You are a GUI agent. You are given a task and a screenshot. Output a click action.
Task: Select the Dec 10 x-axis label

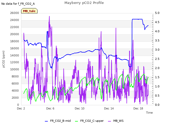79,108
